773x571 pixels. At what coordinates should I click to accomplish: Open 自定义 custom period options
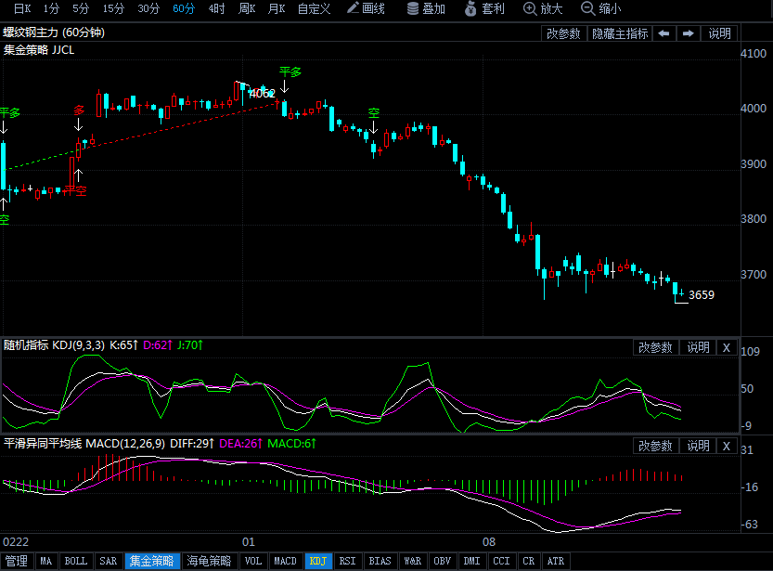click(314, 8)
